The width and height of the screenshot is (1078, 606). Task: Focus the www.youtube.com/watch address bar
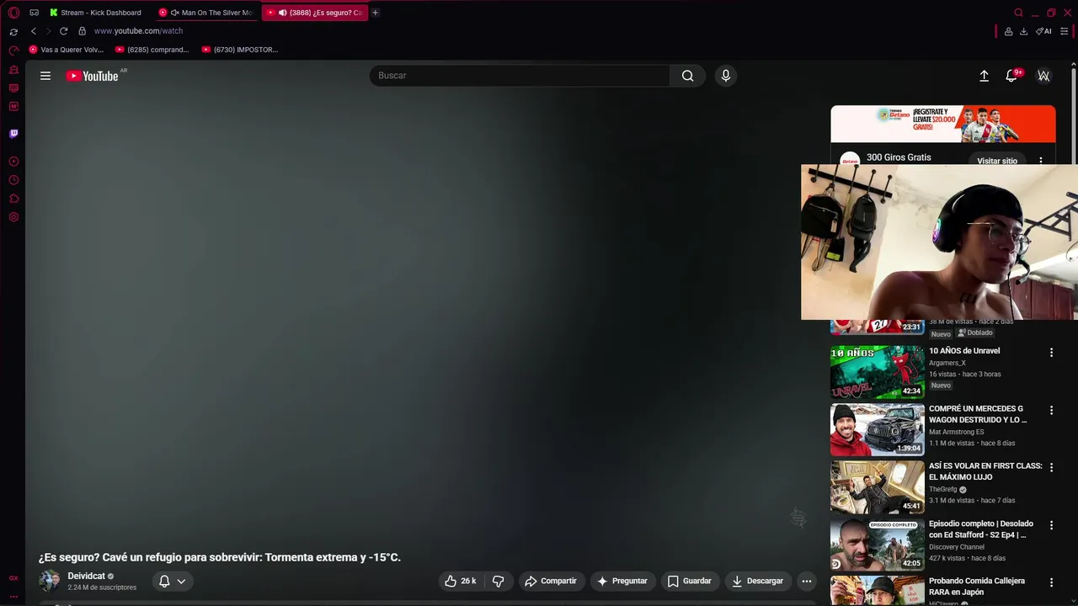pos(138,31)
